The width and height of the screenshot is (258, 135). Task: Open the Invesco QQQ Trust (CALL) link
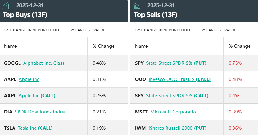(179, 79)
